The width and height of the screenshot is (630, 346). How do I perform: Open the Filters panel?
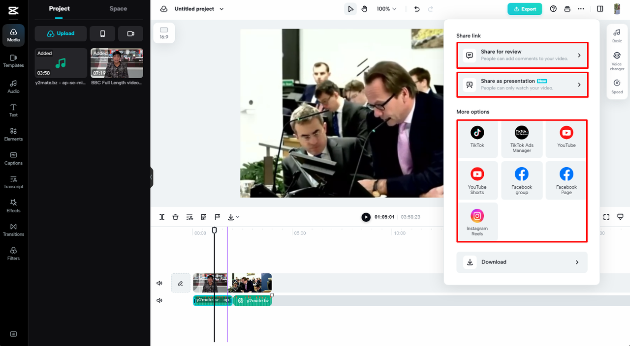click(x=13, y=254)
